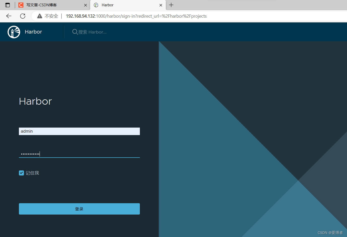Open the tab actions icon at top left
The image size is (347, 237).
(x=8, y=5)
